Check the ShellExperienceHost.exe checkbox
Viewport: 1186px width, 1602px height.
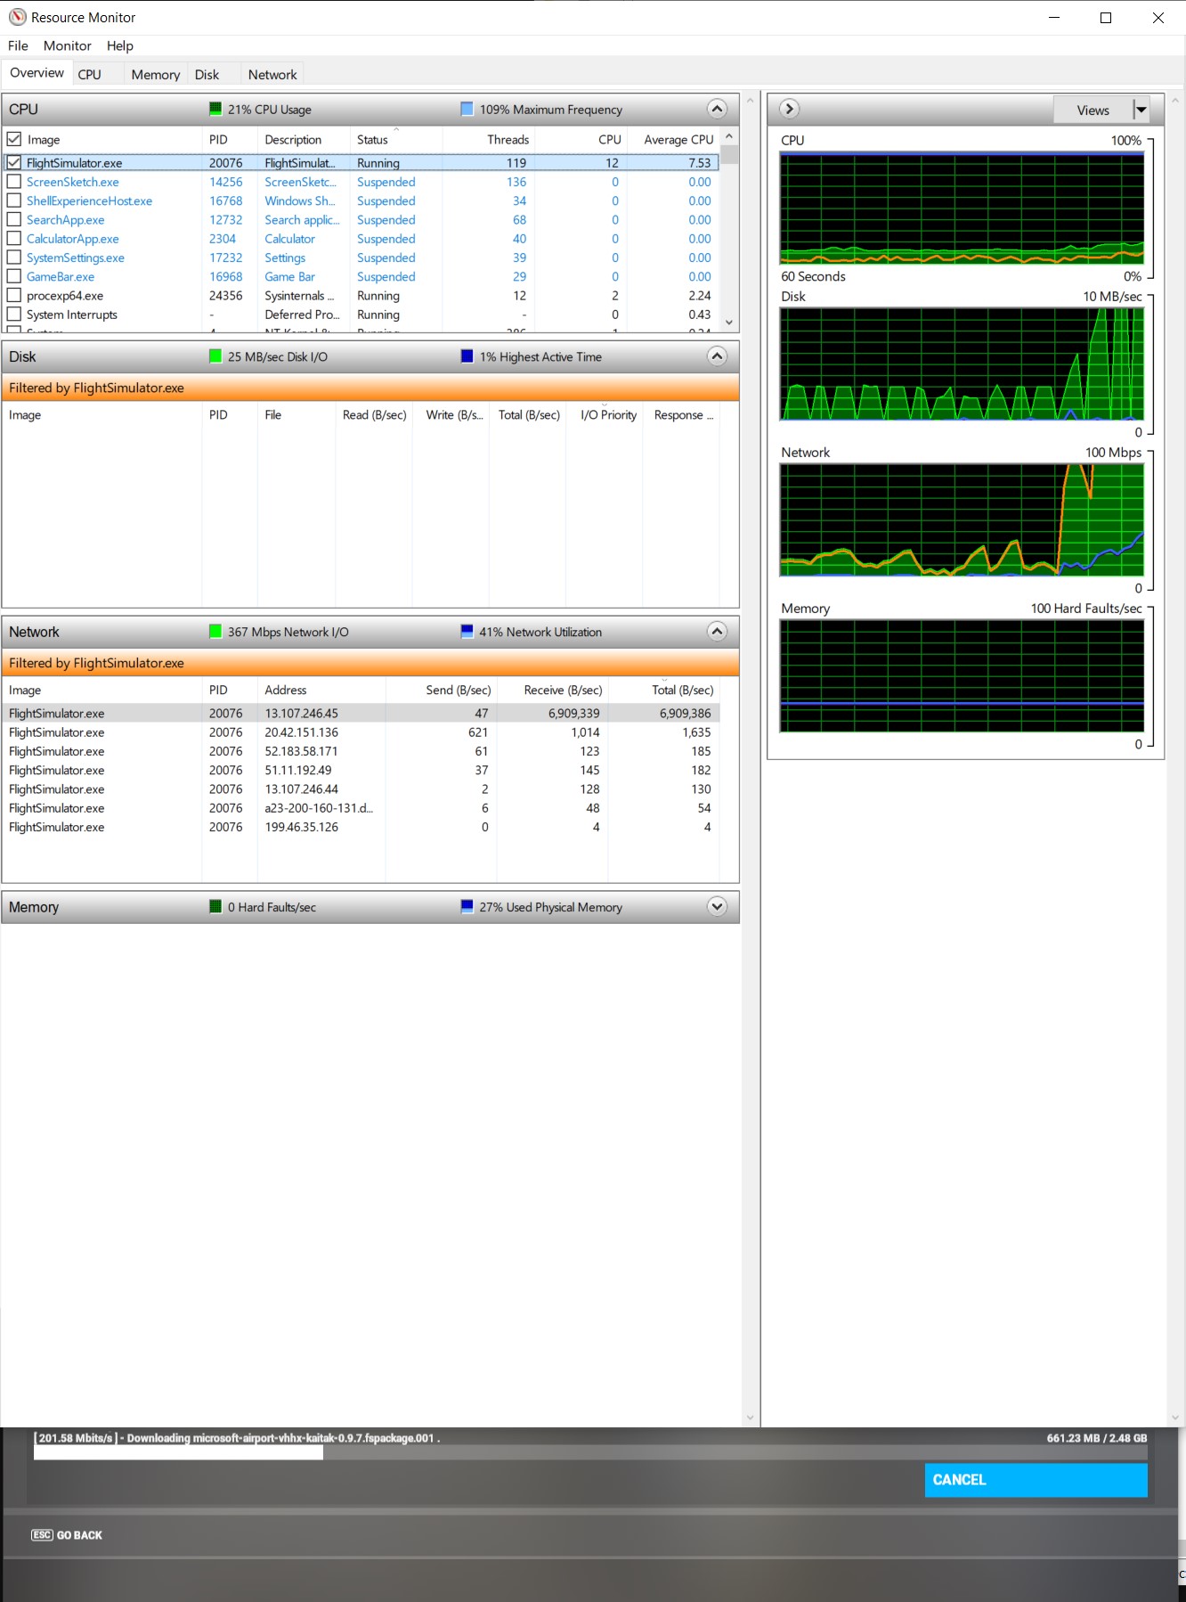pyautogui.click(x=14, y=200)
